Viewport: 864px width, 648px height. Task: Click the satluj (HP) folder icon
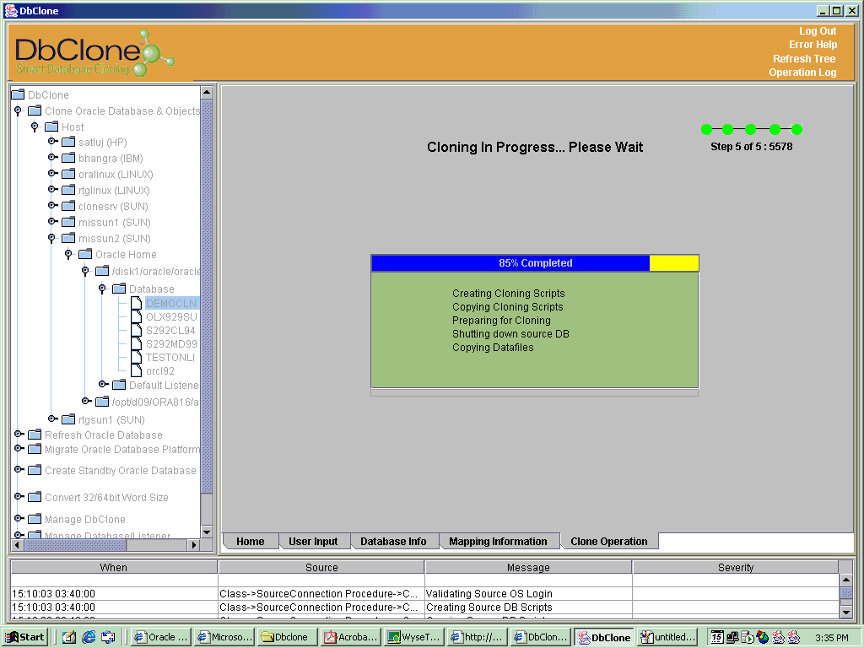(x=68, y=142)
